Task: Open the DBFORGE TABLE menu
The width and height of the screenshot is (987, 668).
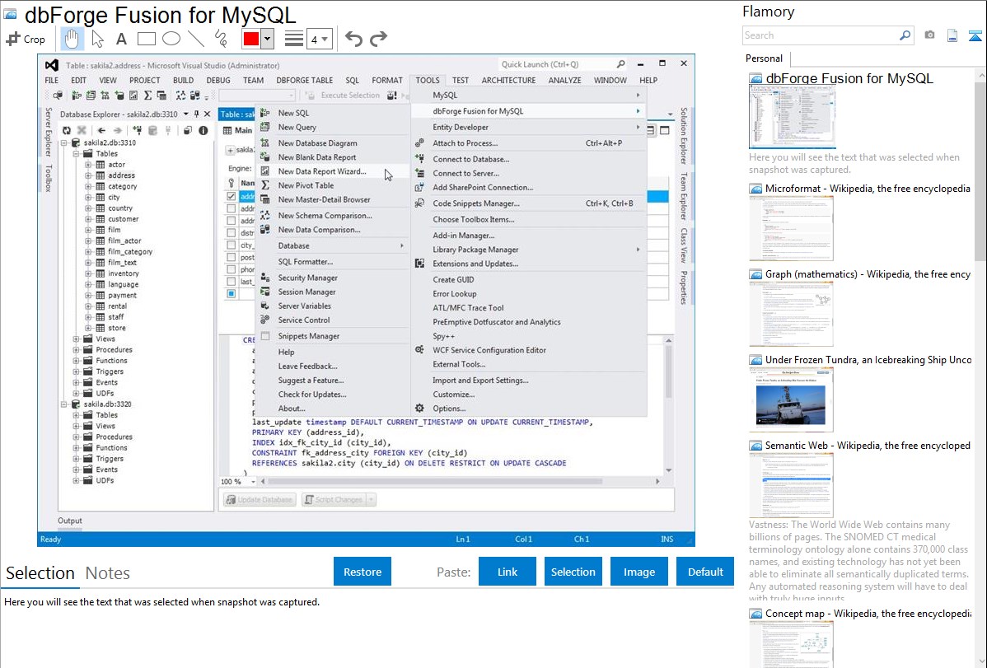Action: click(305, 80)
